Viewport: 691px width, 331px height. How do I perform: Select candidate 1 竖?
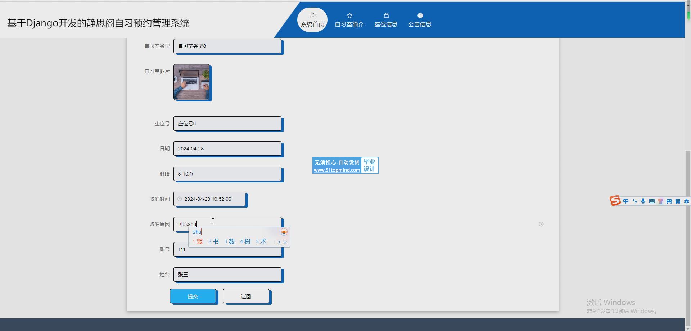198,241
